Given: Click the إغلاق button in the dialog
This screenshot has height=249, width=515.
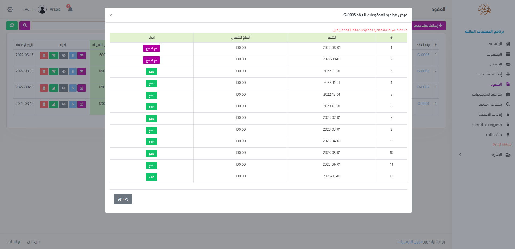Looking at the screenshot, I should (123, 199).
